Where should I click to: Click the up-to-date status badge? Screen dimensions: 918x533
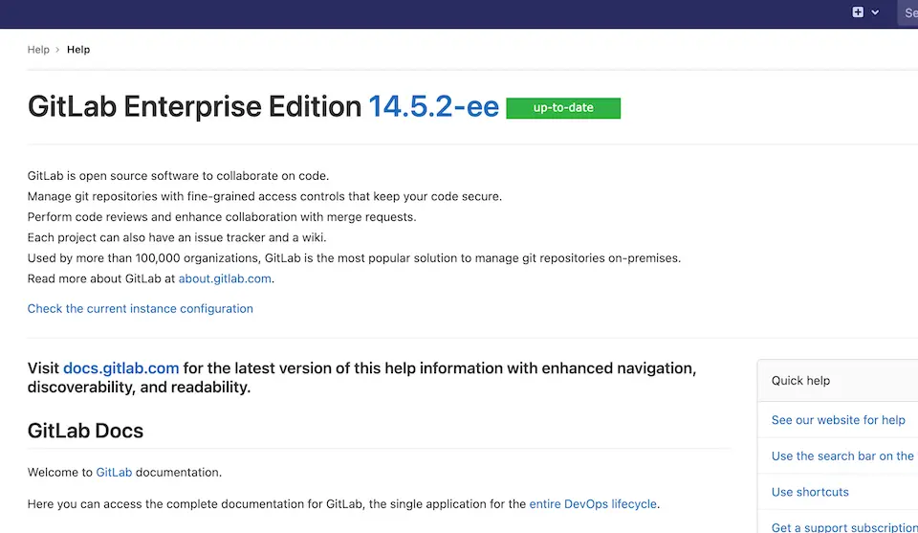tap(563, 108)
